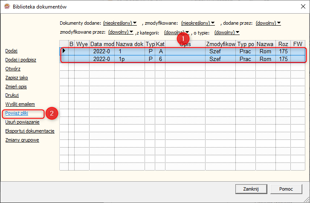
Task: Click the 'Zapisz jako' link
Action: (x=17, y=78)
